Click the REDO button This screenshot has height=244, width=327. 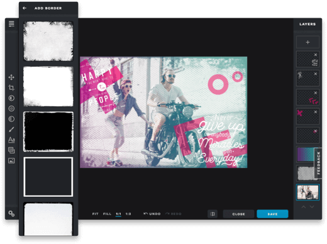[x=174, y=214]
